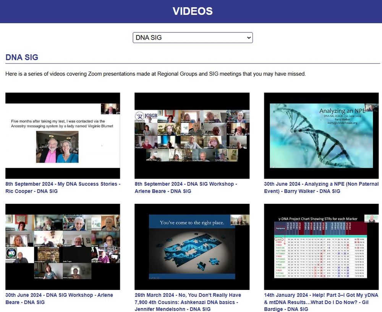382x312 pixels.
Task: Click the Help! Part 3 - Gil Bardige link
Action: (x=321, y=302)
